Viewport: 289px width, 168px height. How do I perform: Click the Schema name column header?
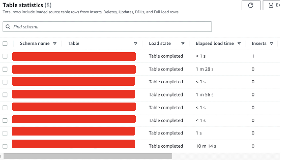coord(35,43)
